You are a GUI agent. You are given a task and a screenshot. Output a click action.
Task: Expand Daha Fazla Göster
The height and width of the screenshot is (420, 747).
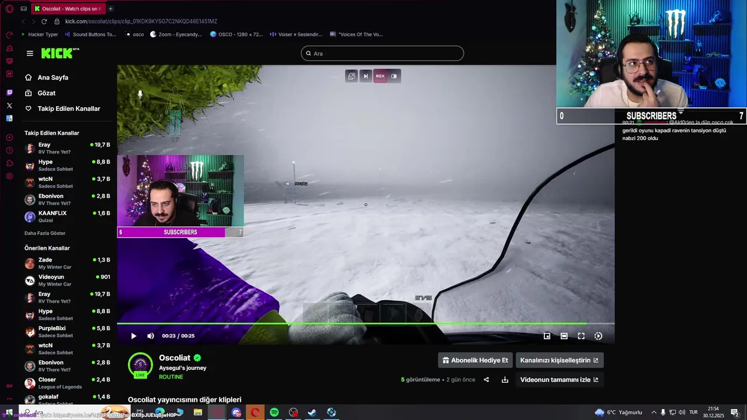click(x=45, y=233)
